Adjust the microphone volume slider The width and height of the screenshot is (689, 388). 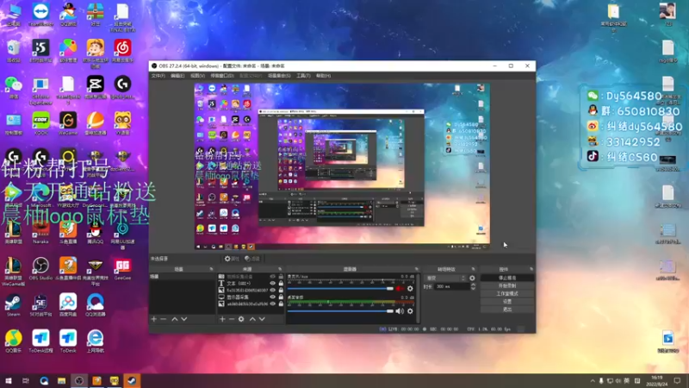(x=340, y=289)
